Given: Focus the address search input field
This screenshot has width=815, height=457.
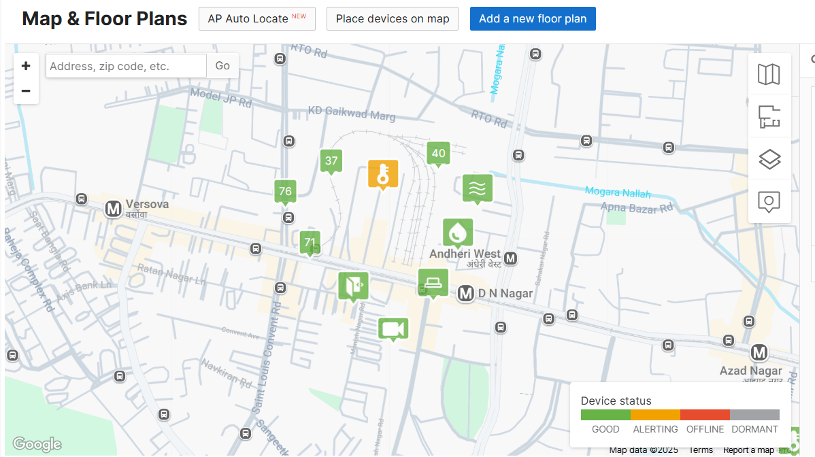Looking at the screenshot, I should (x=126, y=66).
